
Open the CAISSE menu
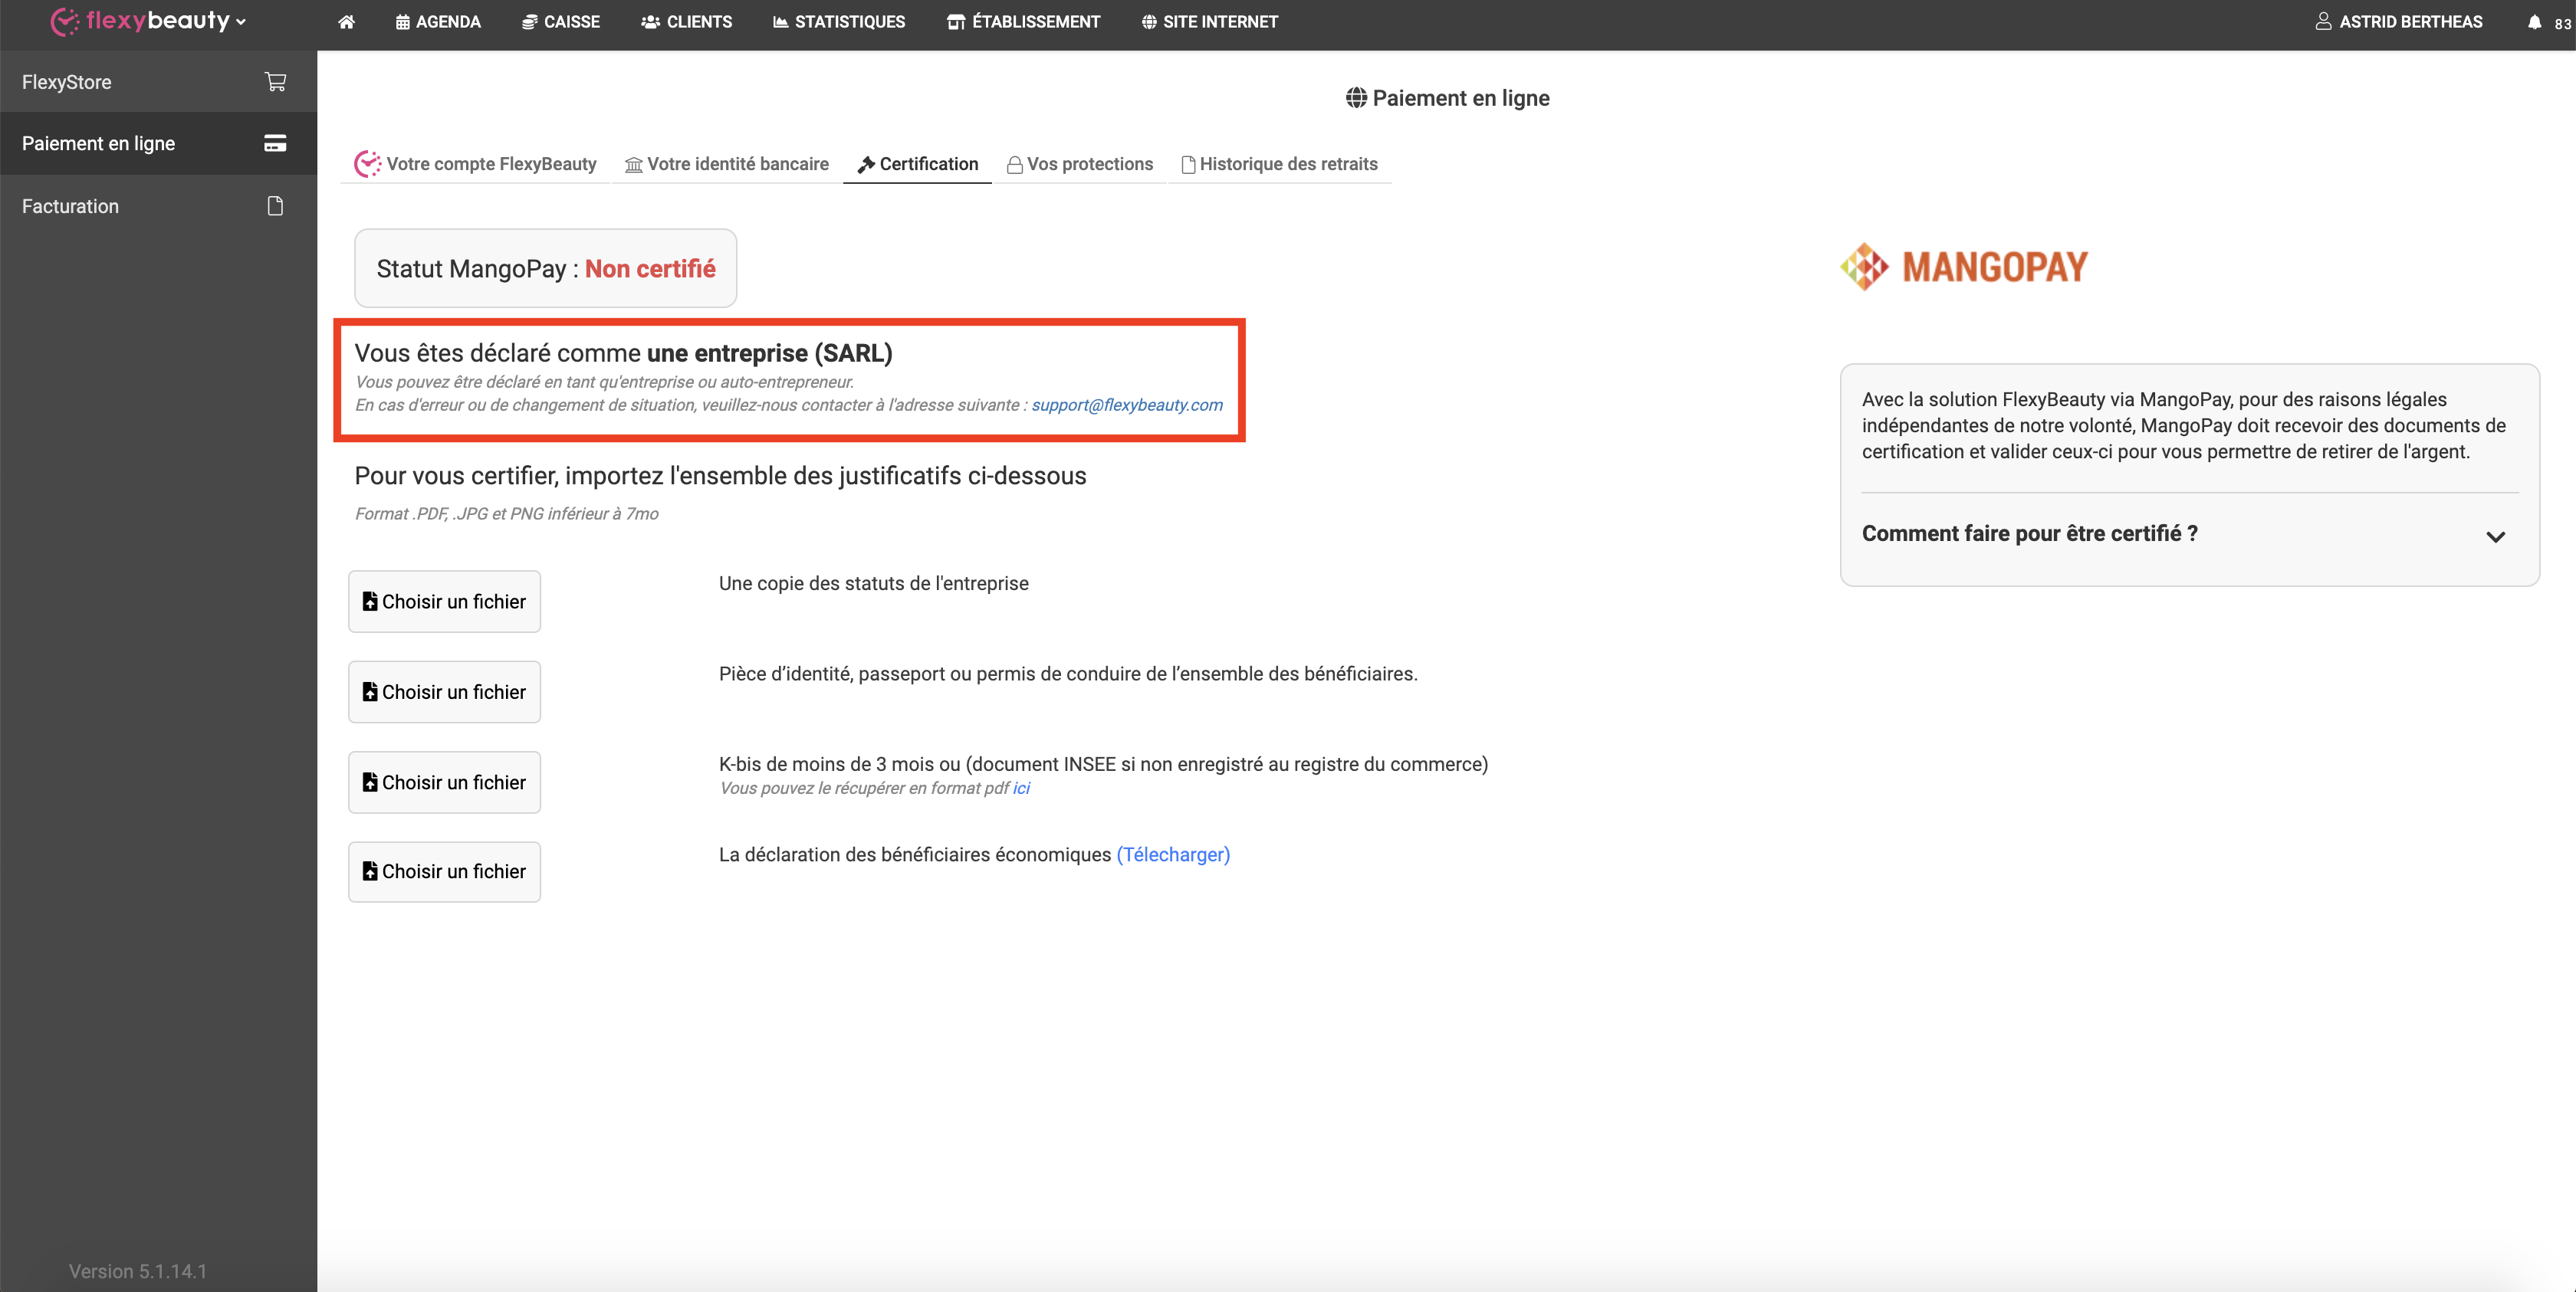561,21
